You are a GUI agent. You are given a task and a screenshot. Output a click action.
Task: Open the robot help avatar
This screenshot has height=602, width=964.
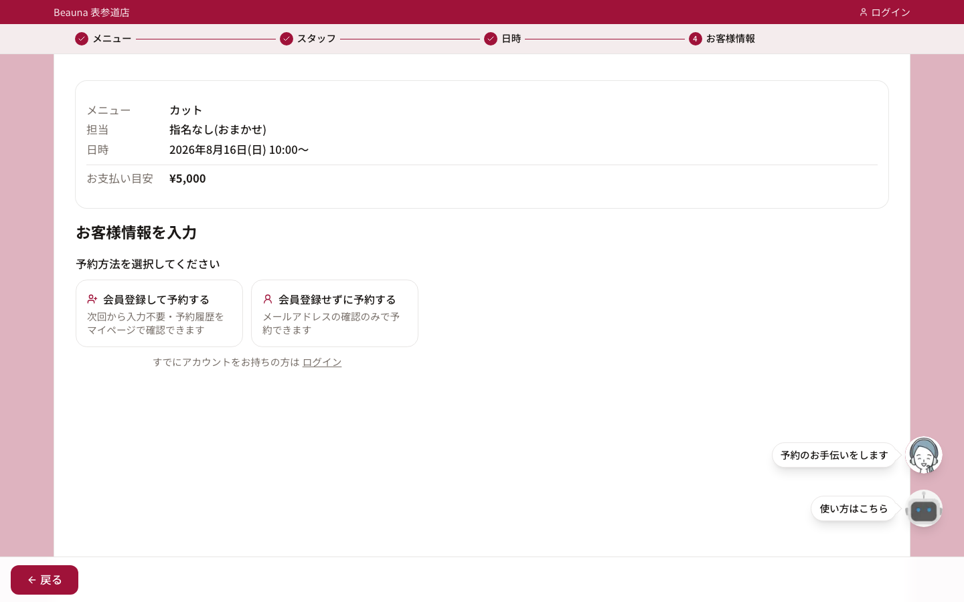tap(924, 508)
